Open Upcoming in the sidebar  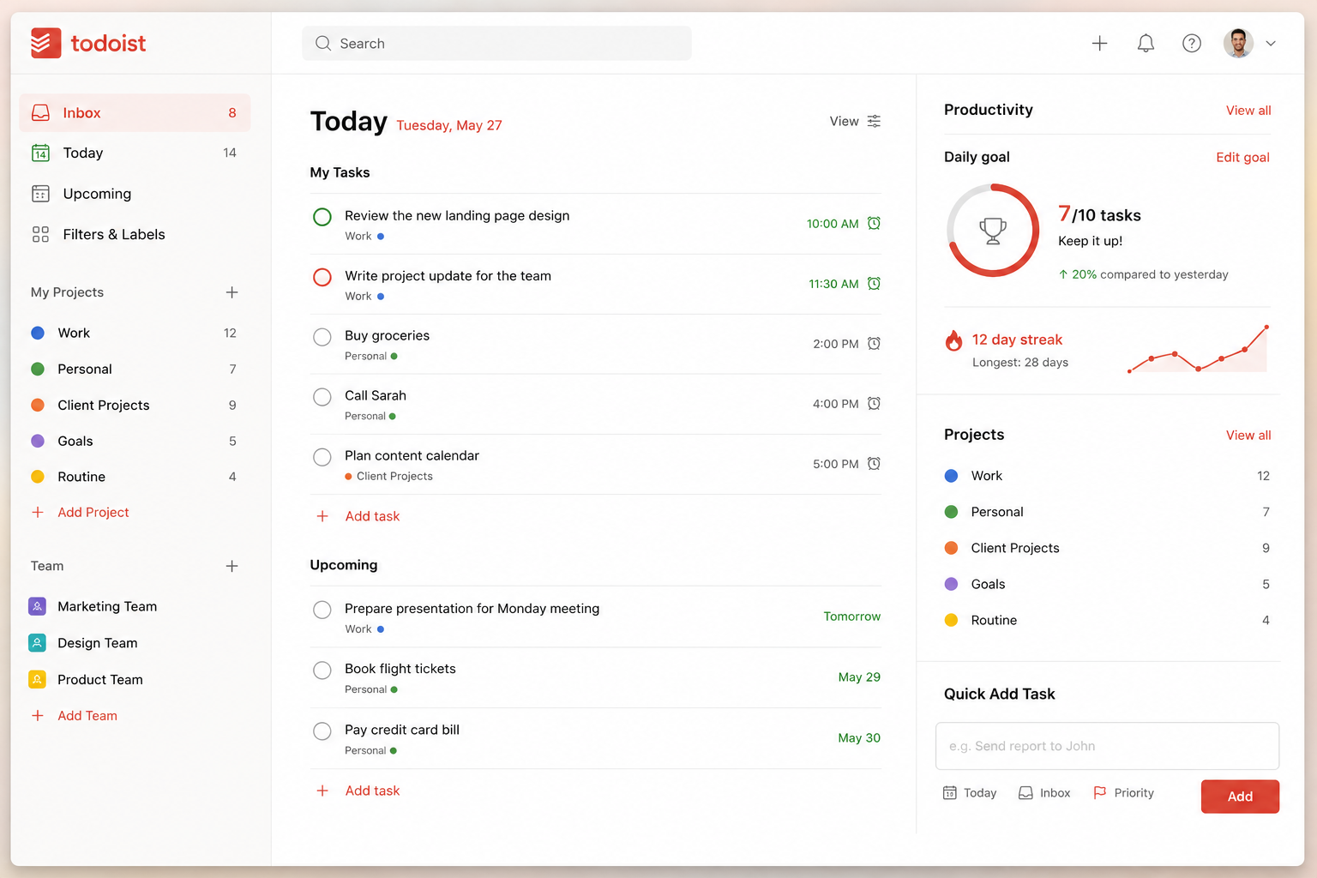[x=135, y=194]
